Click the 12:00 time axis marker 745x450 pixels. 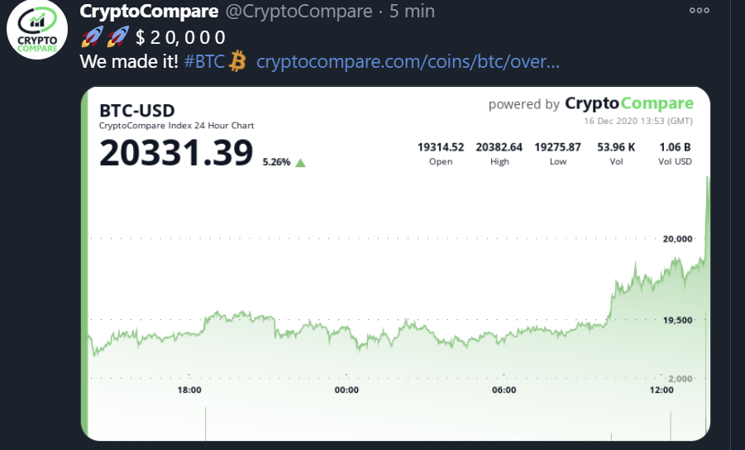coord(661,390)
